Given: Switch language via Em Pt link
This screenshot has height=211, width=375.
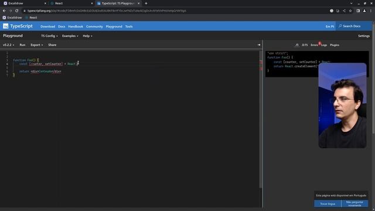Looking at the screenshot, I should (x=330, y=26).
